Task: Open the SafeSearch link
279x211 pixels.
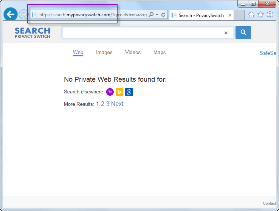Action: (268, 53)
